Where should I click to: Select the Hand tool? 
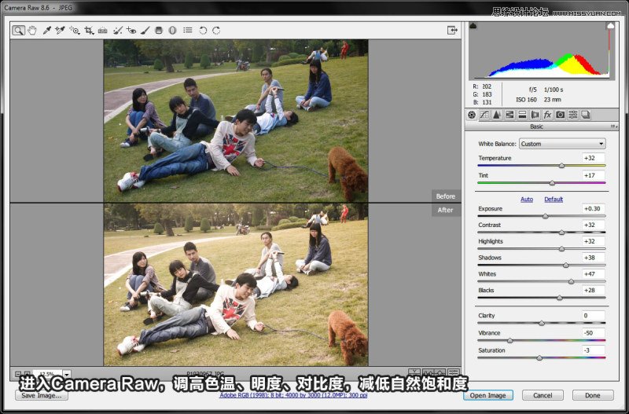point(32,31)
